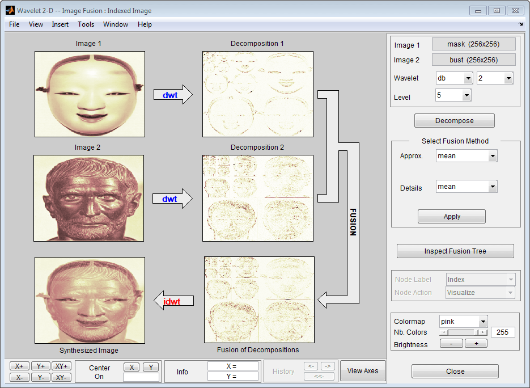Click the Nb. Colors value field 255

click(503, 332)
